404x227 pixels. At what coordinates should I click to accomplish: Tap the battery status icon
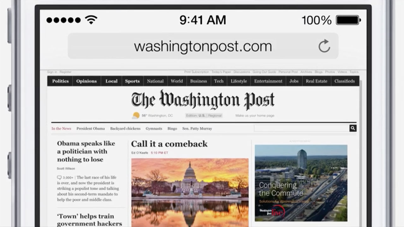[x=348, y=20]
